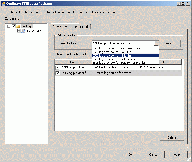Toggle the Script Task checkbox
Screen dimensions: 192x162
(19, 31)
